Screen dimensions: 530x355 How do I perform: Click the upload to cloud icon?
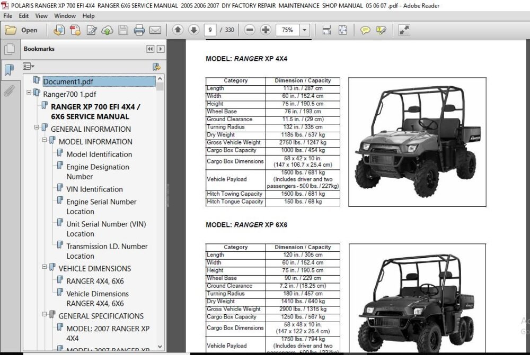(x=107, y=30)
